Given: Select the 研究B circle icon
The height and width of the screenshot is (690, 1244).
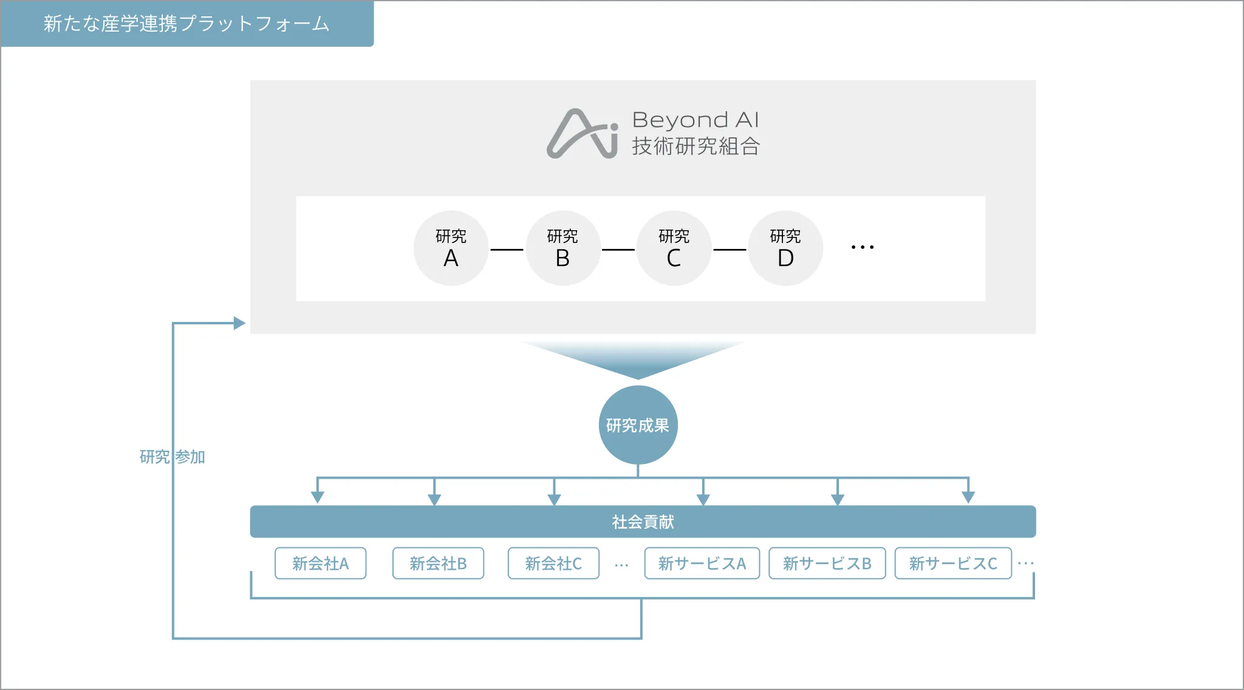Looking at the screenshot, I should pos(562,247).
